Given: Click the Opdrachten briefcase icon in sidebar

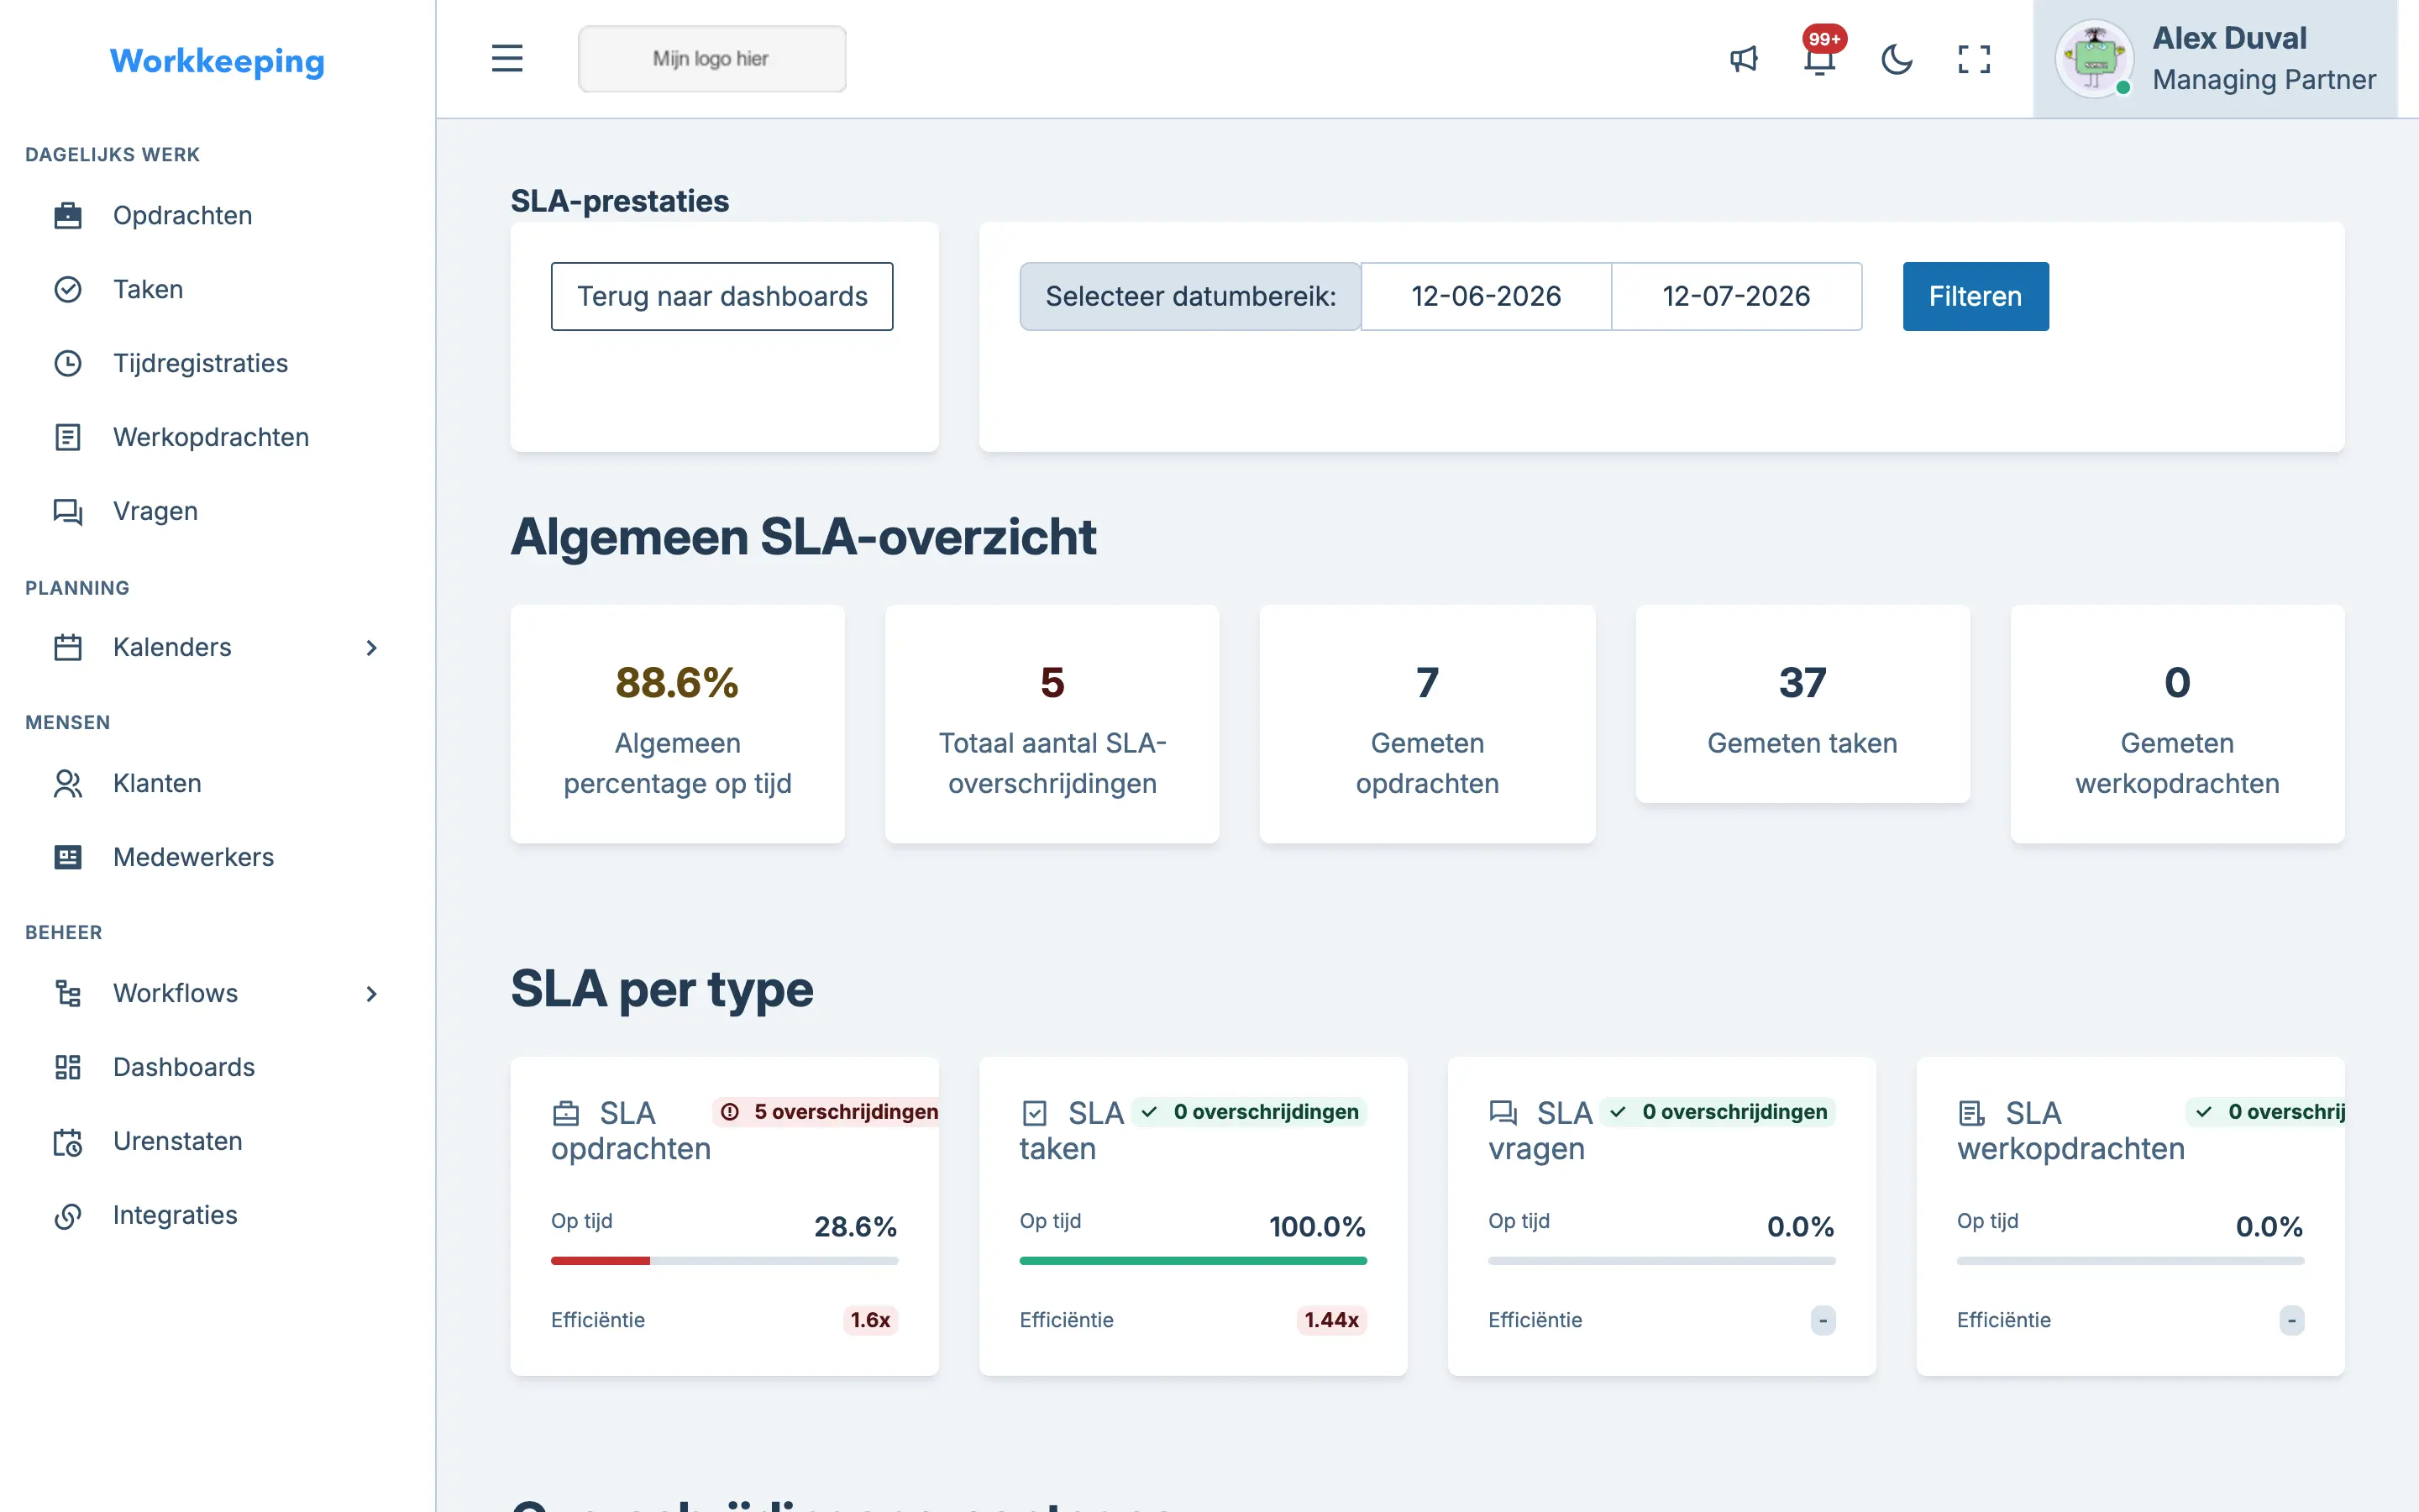Looking at the screenshot, I should click(67, 215).
